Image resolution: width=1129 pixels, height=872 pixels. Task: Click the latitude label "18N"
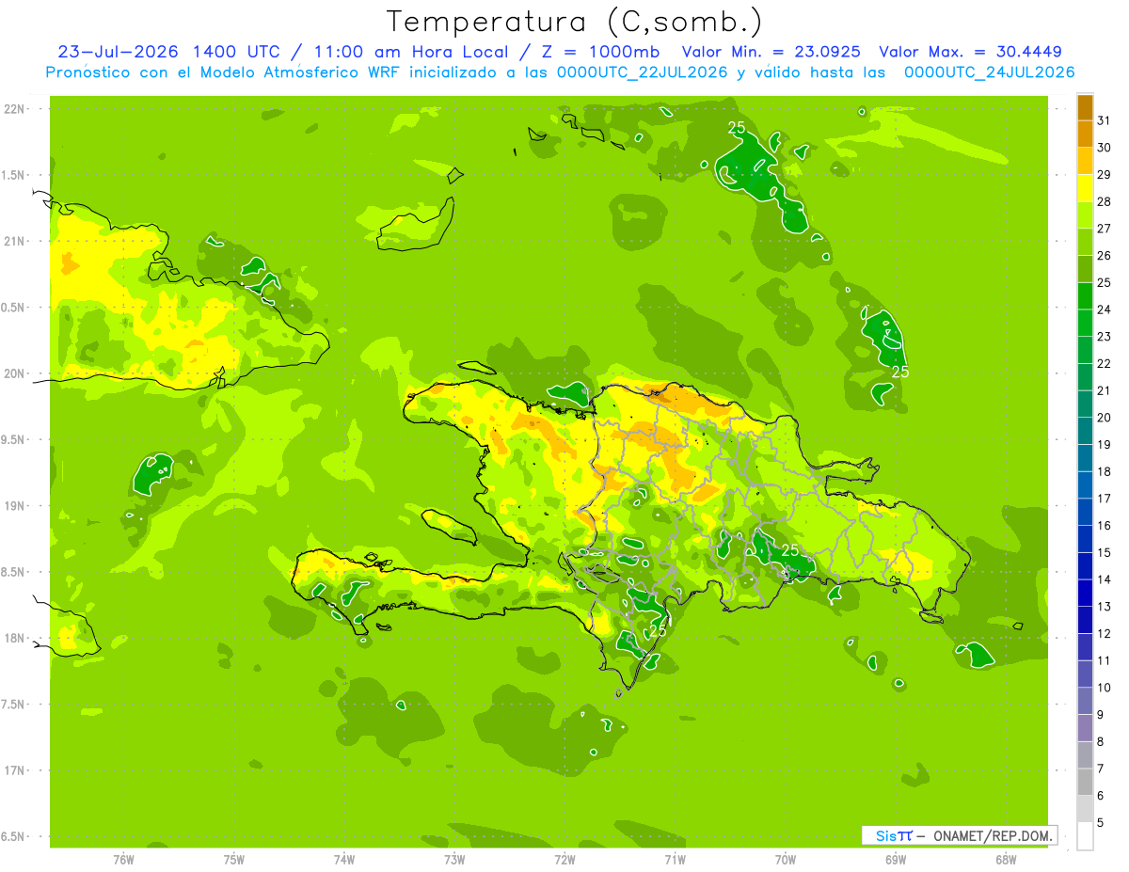click(x=15, y=639)
